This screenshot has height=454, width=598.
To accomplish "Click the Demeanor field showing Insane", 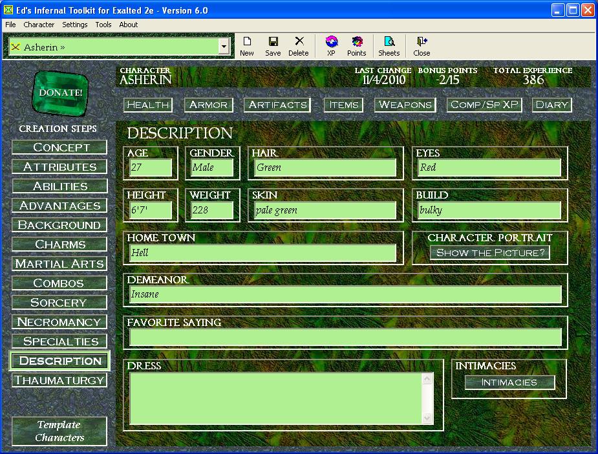I will point(345,294).
